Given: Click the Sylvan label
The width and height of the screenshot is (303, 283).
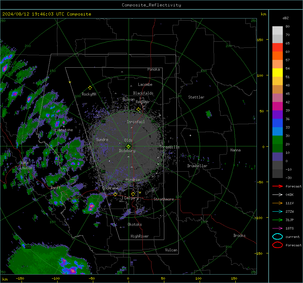Looking at the screenshot, I should [129, 99].
